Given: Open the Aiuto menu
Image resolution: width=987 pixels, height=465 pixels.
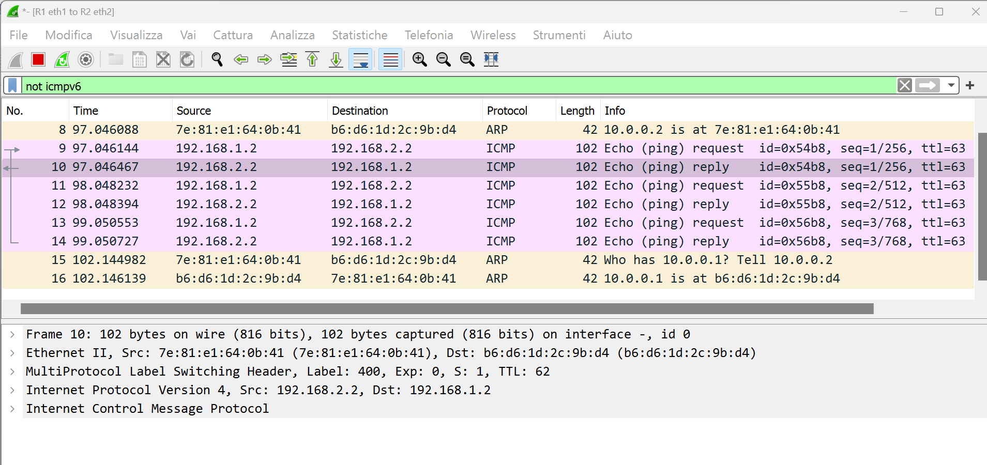Looking at the screenshot, I should pos(618,35).
